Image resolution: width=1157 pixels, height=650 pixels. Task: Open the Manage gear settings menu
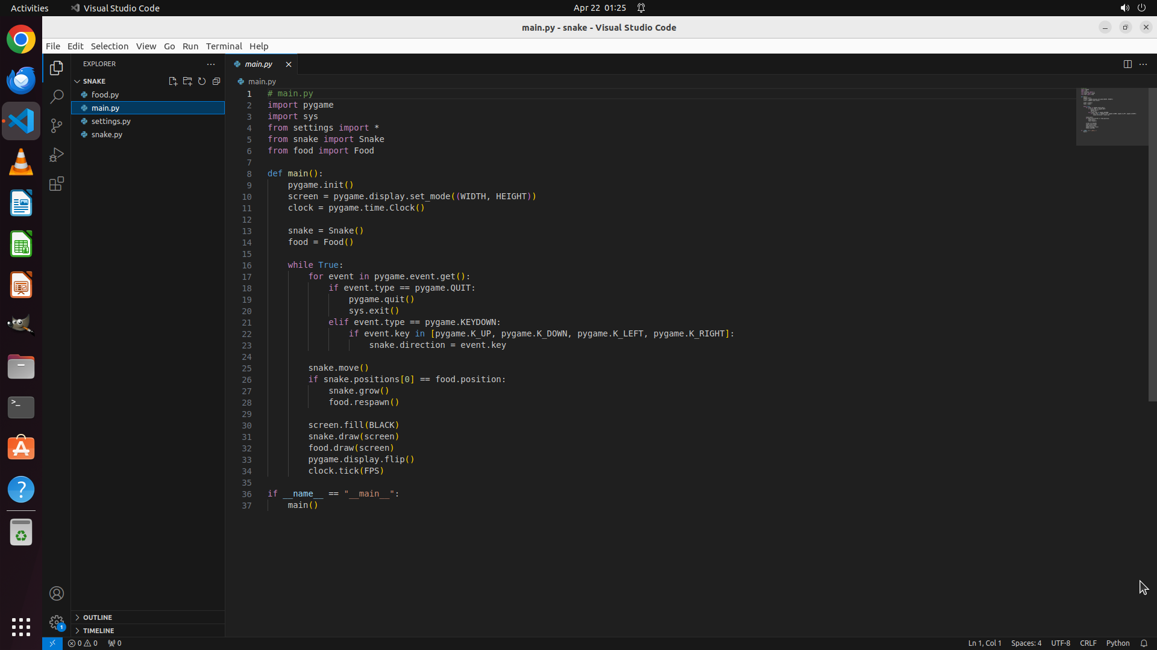(x=57, y=622)
